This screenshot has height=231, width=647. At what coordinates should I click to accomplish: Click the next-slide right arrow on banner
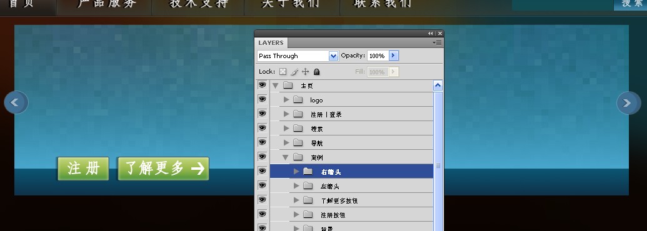click(629, 103)
